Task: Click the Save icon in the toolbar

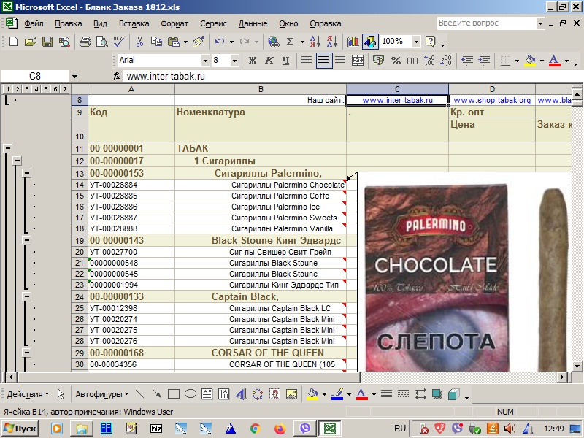Action: [x=46, y=42]
